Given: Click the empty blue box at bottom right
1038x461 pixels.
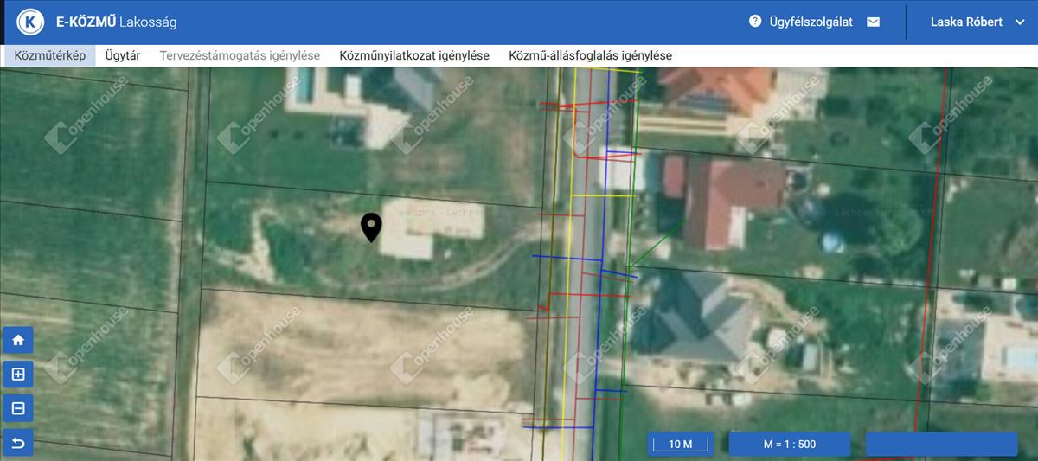Looking at the screenshot, I should tap(941, 445).
